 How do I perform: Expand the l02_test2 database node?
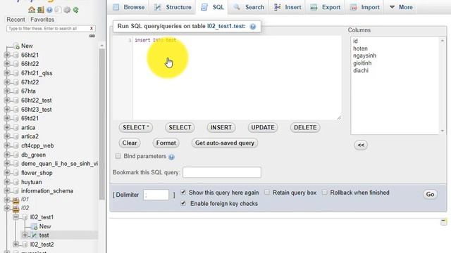coord(16,245)
